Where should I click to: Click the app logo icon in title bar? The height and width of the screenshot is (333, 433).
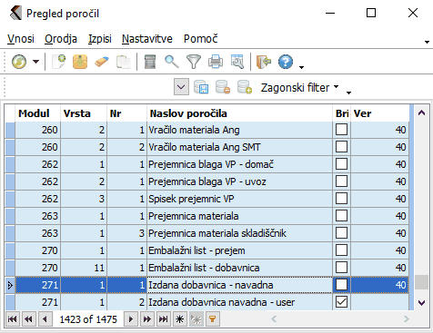(15, 14)
